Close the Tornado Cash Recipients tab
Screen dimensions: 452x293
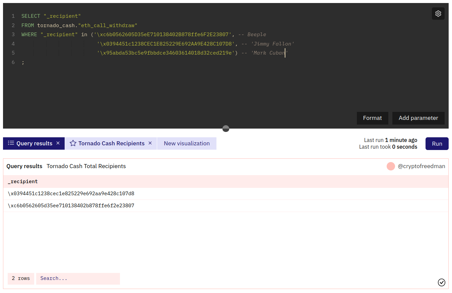pyautogui.click(x=150, y=143)
